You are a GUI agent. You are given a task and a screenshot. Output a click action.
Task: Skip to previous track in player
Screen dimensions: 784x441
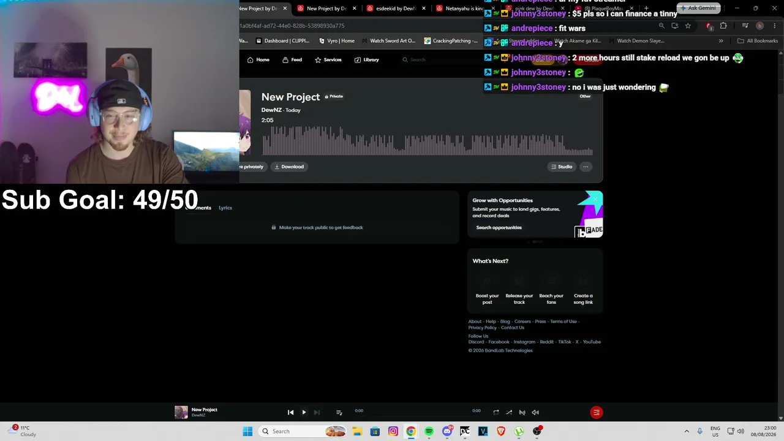click(291, 412)
